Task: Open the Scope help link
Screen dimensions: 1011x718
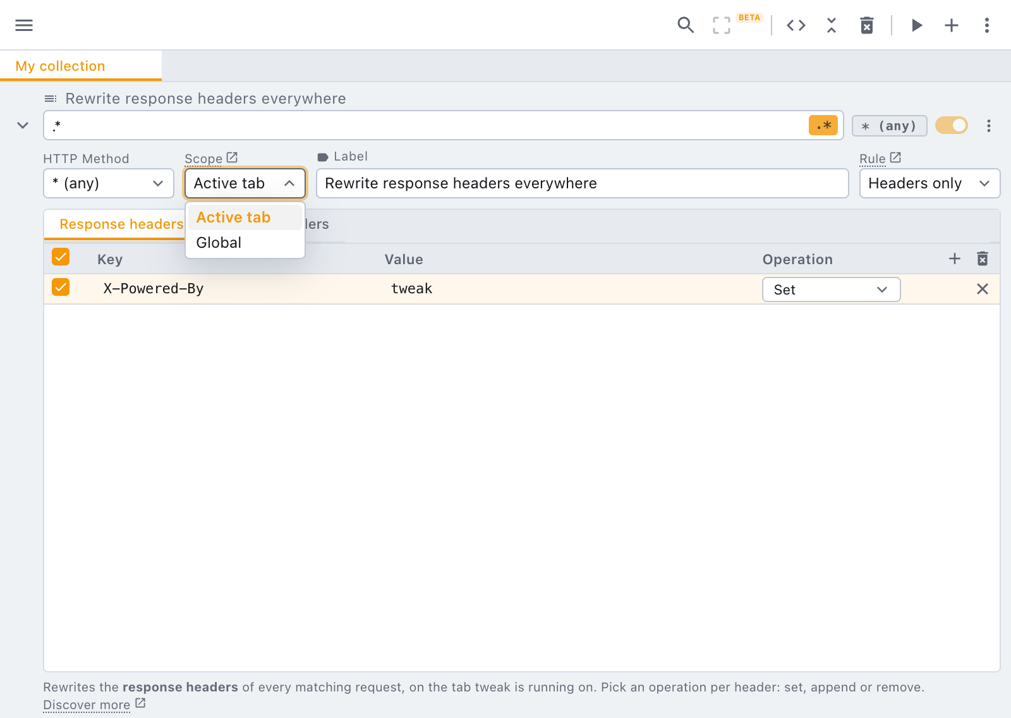Action: click(x=211, y=158)
